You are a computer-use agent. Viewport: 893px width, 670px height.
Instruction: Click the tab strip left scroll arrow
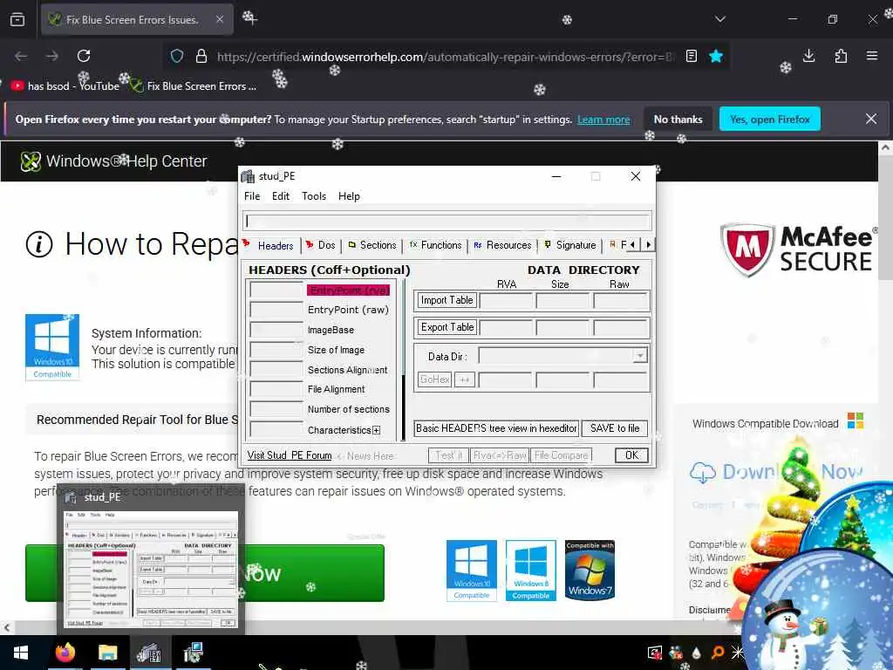(633, 245)
